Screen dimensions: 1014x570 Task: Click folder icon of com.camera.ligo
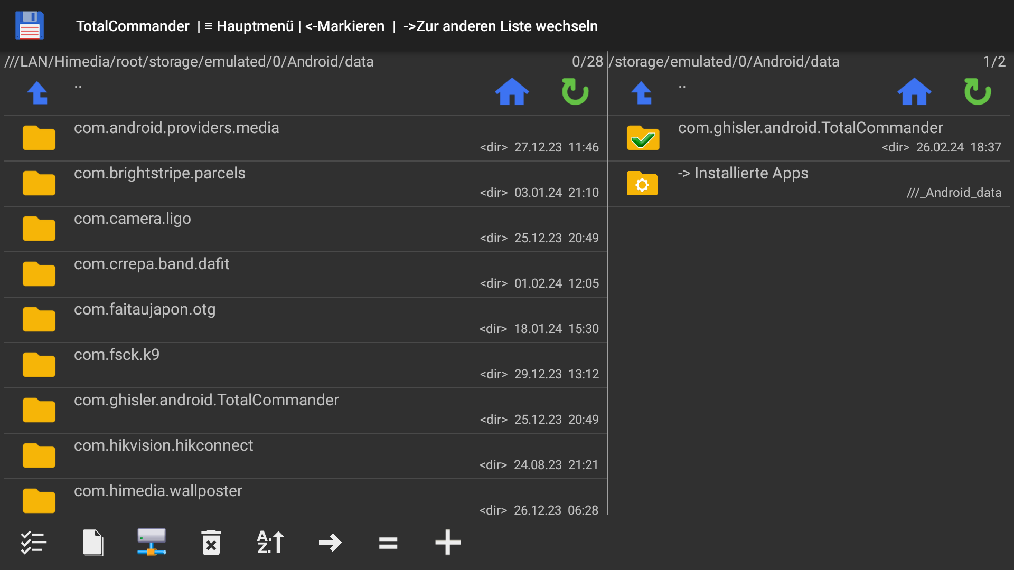coord(39,229)
